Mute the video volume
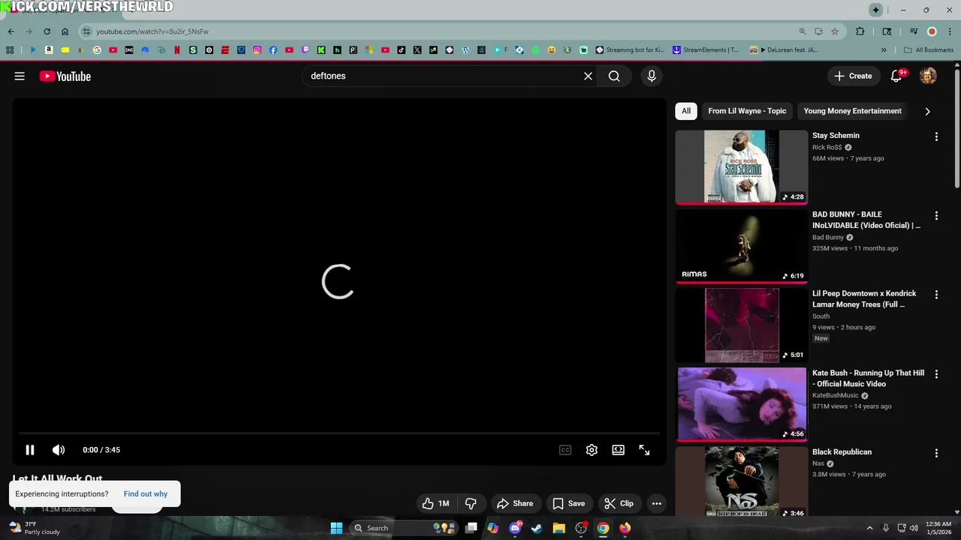This screenshot has height=540, width=961. tap(59, 450)
